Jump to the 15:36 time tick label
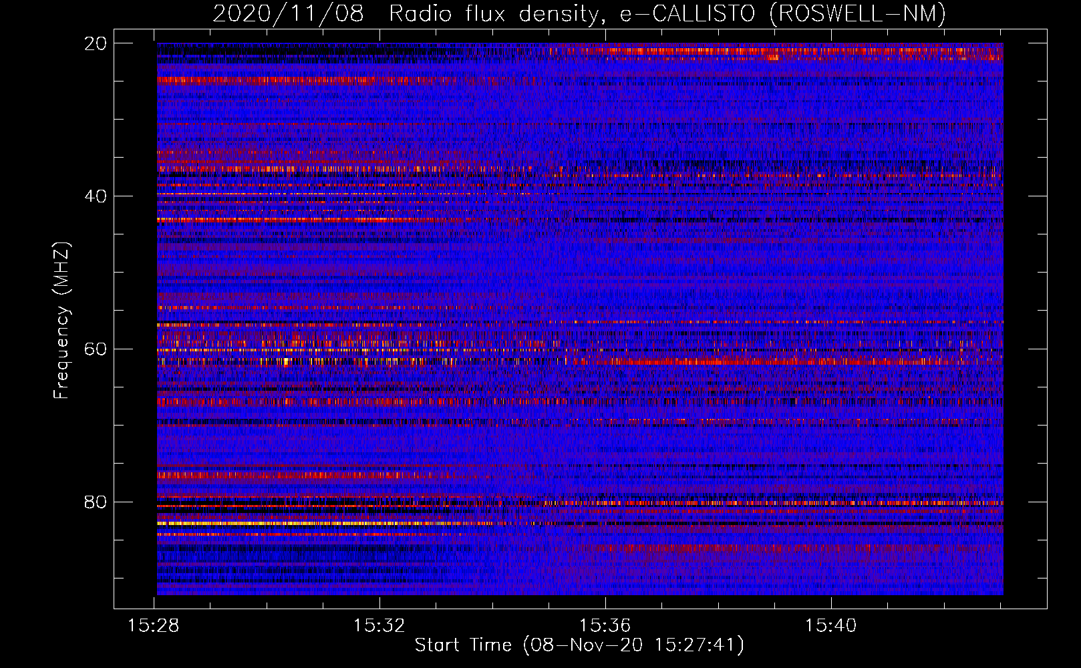Viewport: 1081px width, 668px height. (605, 626)
